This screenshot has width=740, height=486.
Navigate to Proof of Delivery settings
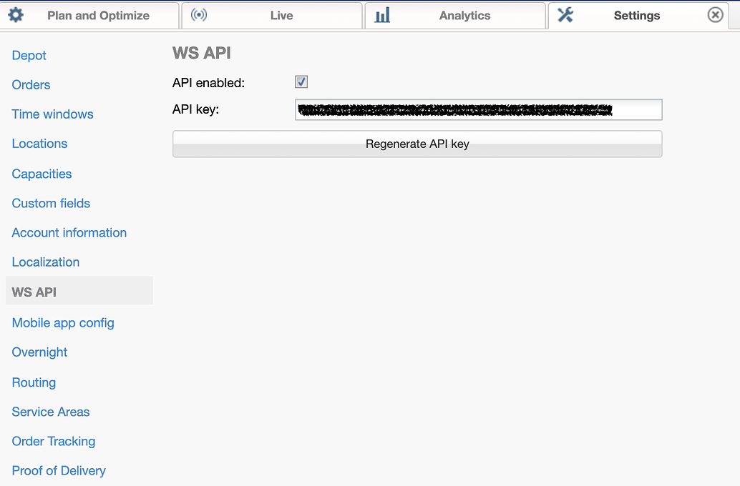[x=58, y=470]
